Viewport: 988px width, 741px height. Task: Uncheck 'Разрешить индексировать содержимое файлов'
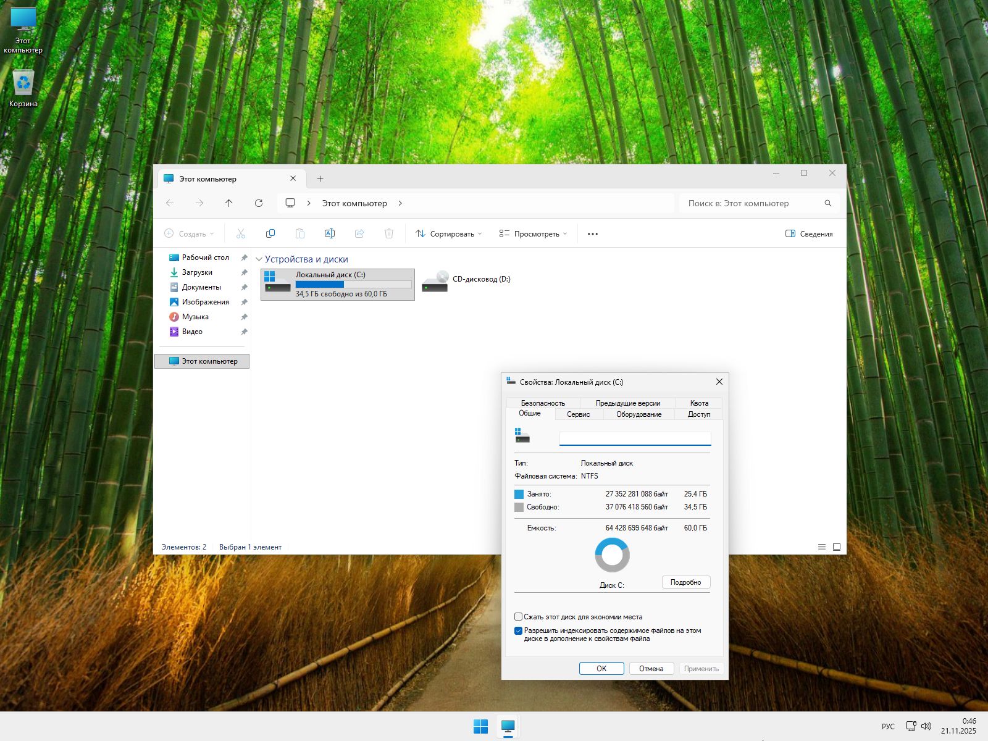(518, 630)
